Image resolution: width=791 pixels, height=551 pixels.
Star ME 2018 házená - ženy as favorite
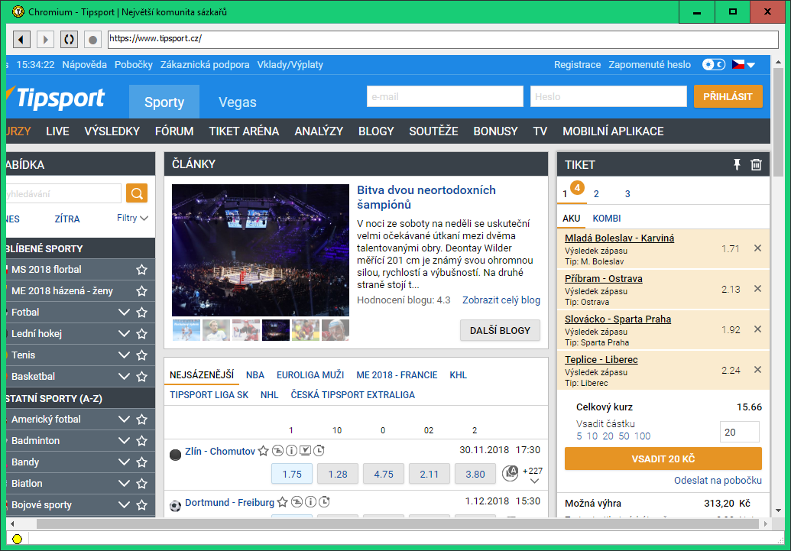point(141,291)
